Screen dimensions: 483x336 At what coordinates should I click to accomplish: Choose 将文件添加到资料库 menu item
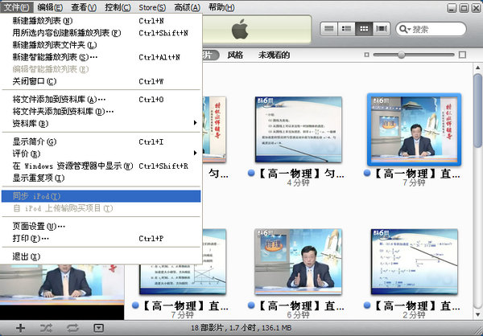coord(101,100)
